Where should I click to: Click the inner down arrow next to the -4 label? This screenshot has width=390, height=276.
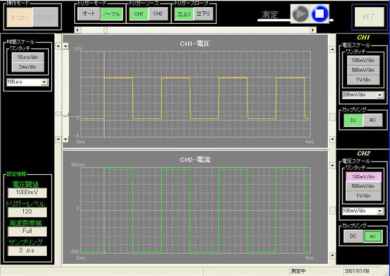(x=66, y=140)
